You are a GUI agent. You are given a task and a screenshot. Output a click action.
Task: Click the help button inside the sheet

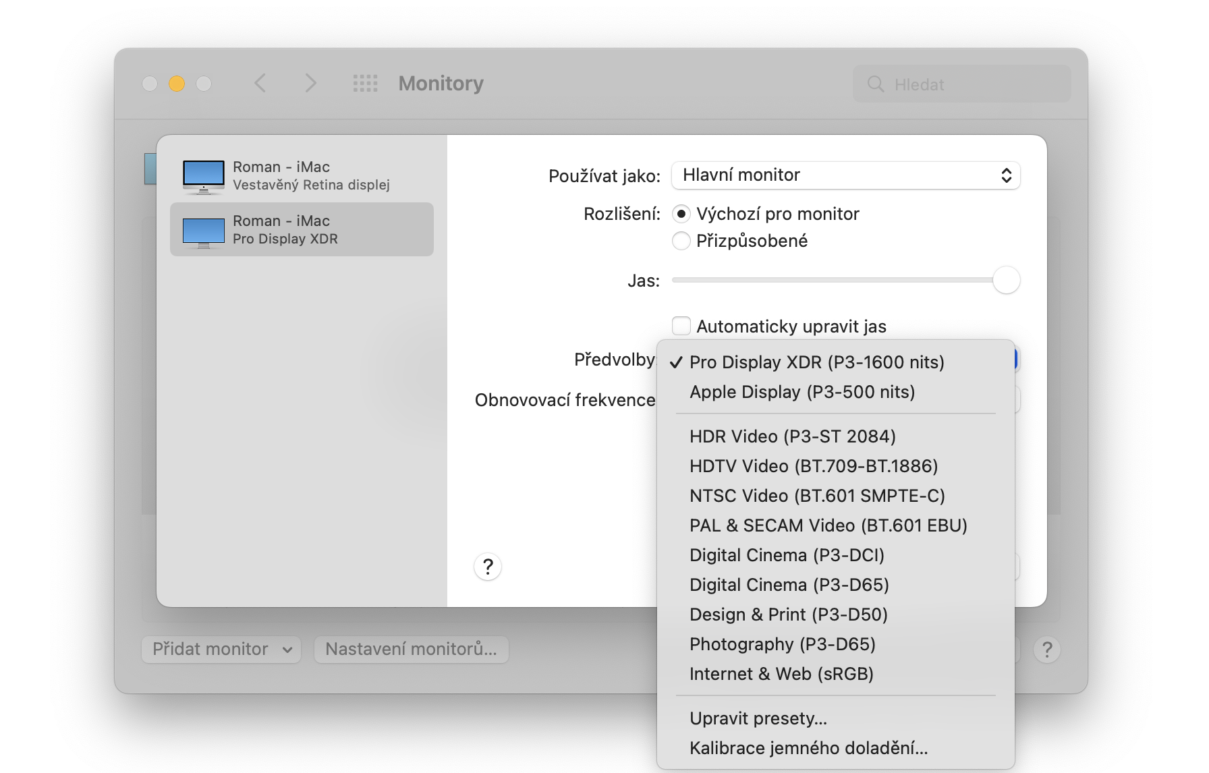(x=488, y=567)
